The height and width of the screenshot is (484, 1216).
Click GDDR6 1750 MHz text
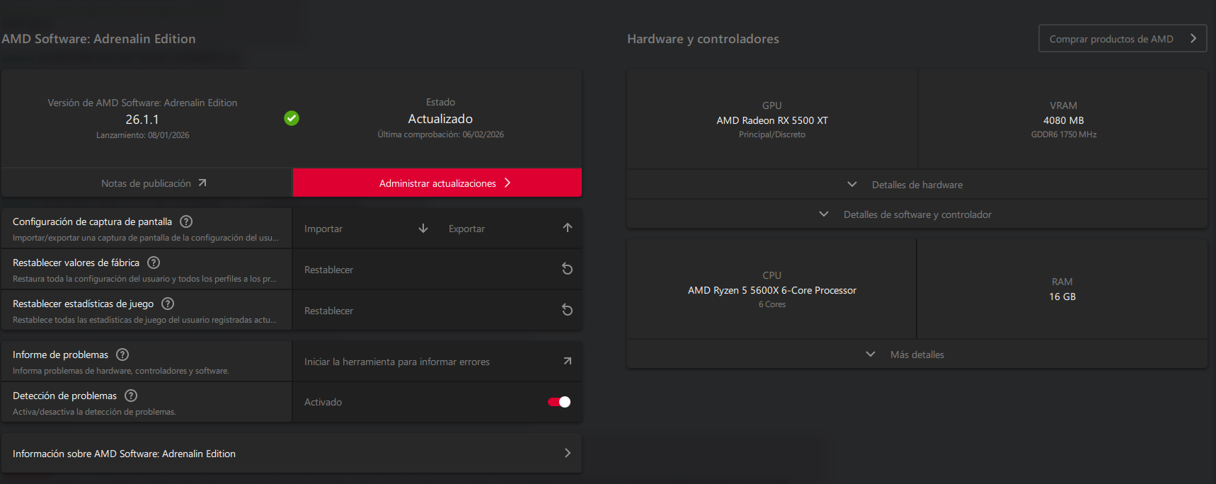point(1063,134)
